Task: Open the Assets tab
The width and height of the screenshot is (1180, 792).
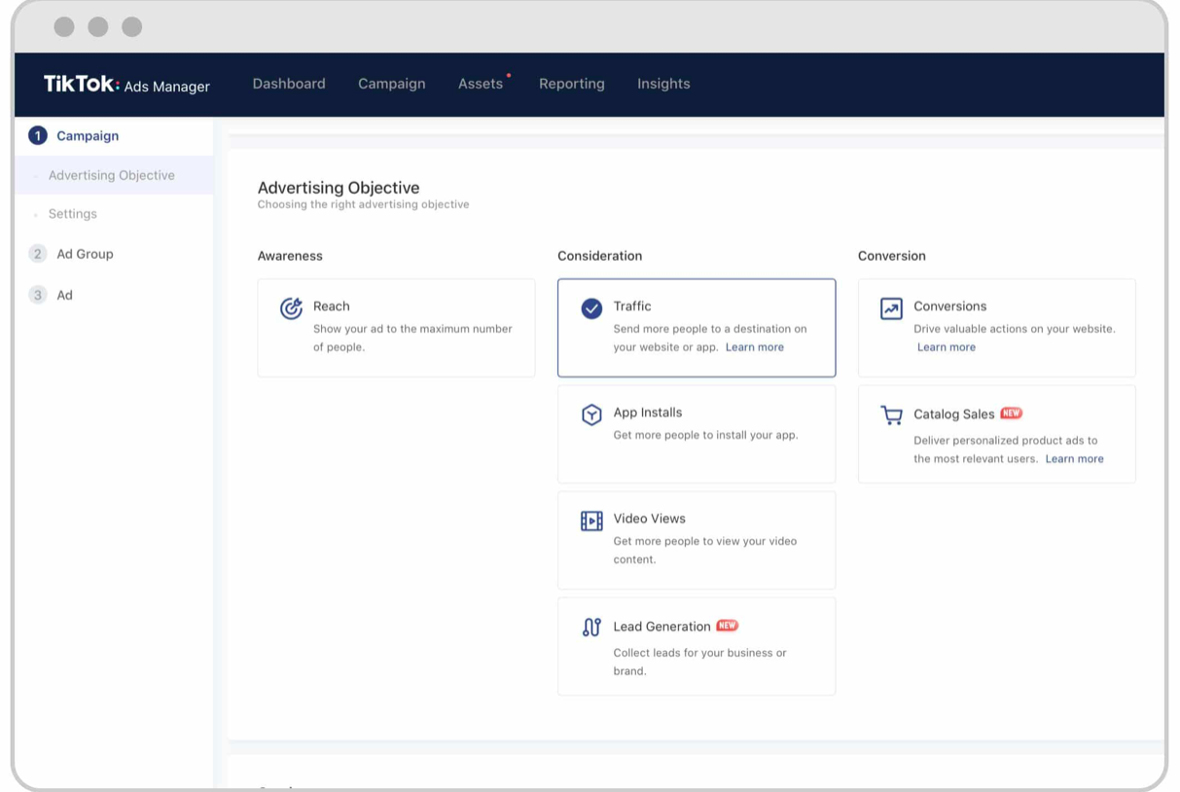Action: pos(481,84)
